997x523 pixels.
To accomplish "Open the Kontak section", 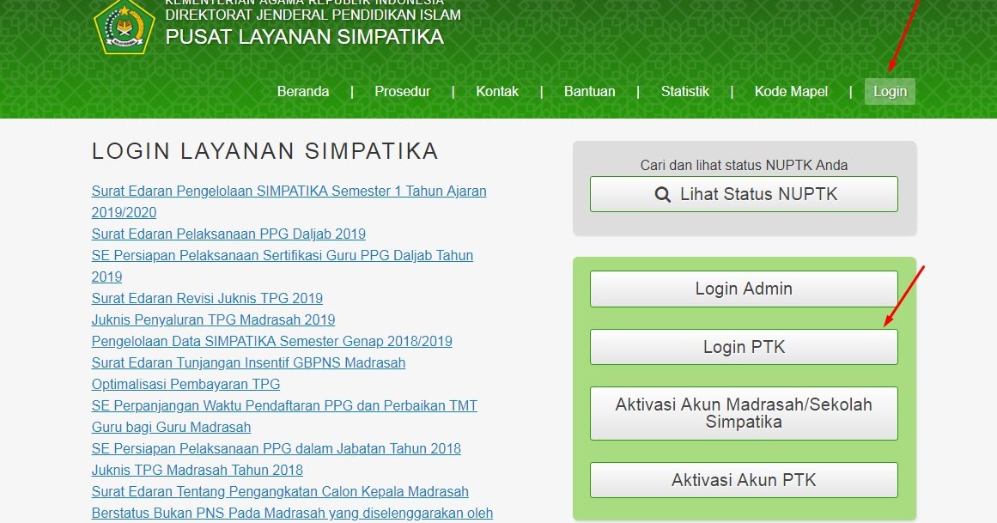I will 497,91.
